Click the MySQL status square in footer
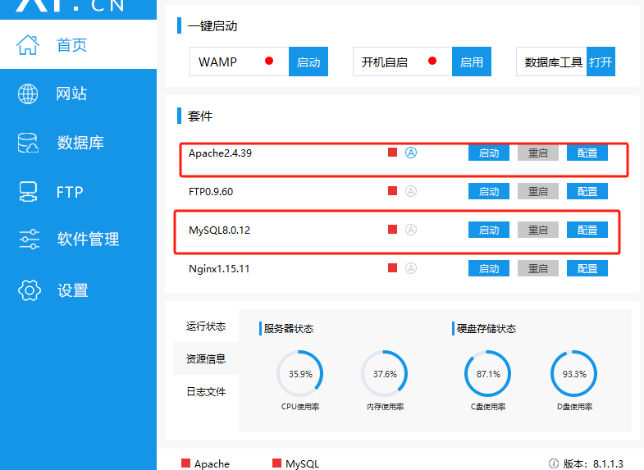This screenshot has height=470, width=644. click(x=276, y=463)
